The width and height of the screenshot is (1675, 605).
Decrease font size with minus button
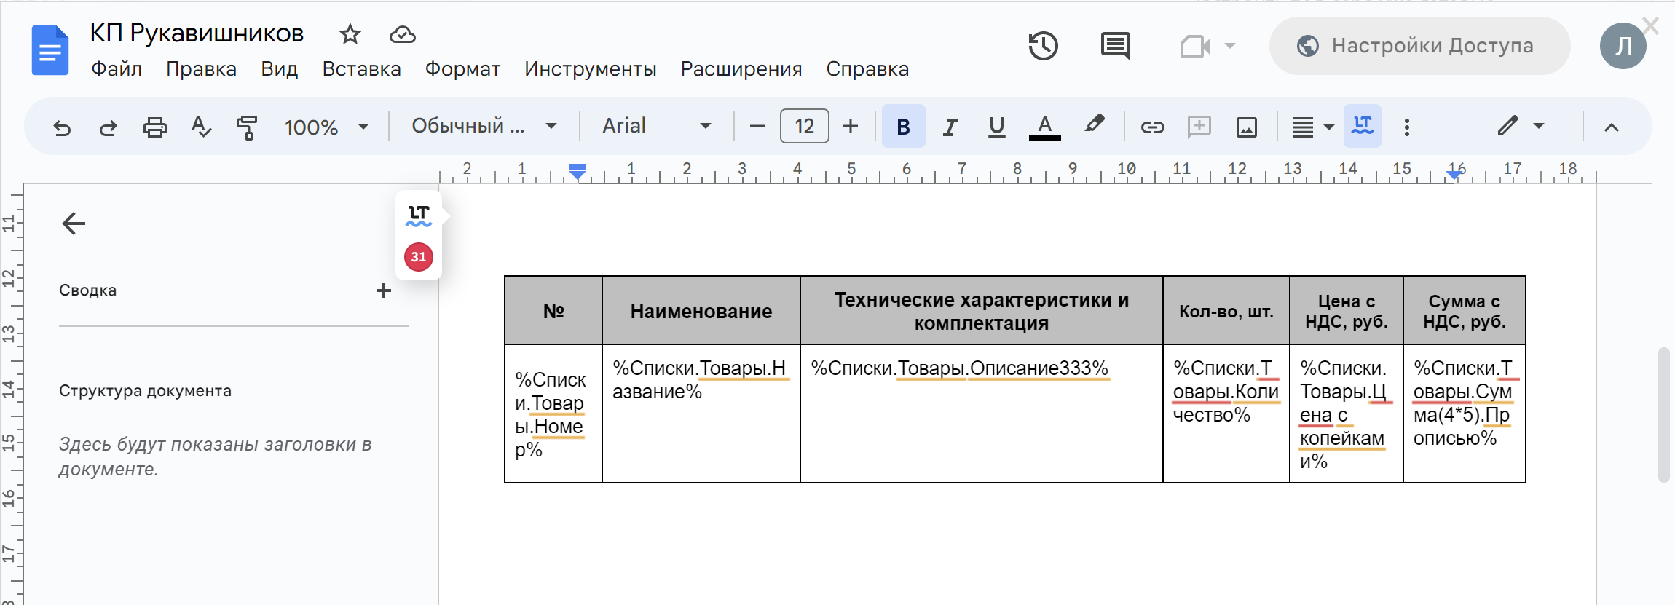coord(757,127)
